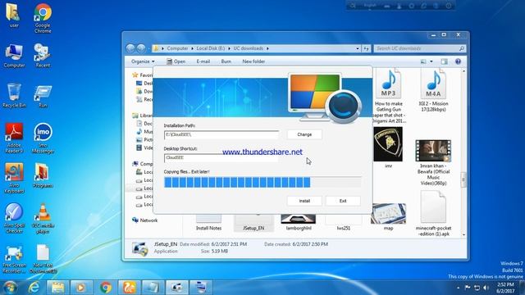Click Explorer help question mark icon
525x295 pixels.
click(x=458, y=61)
